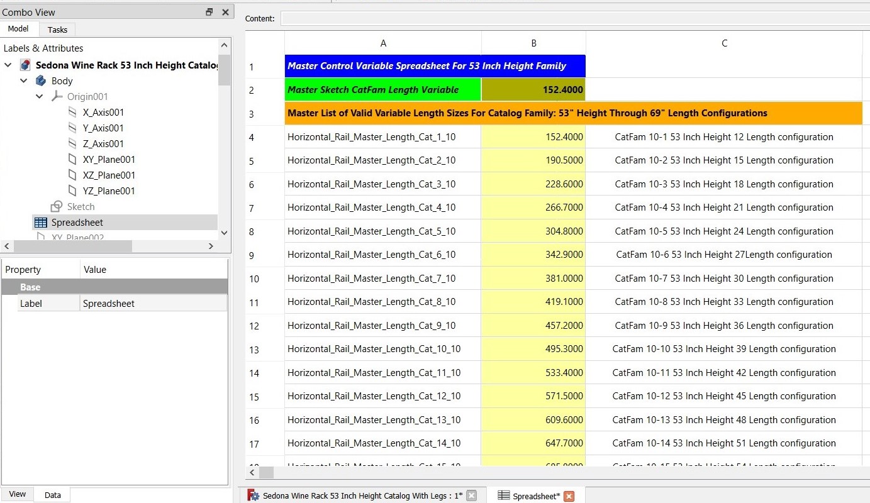Click the XY_Plane001 icon
The image size is (870, 503).
72,159
